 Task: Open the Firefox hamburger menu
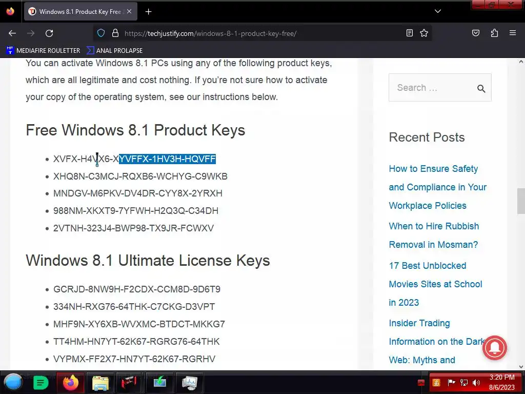pos(512,33)
